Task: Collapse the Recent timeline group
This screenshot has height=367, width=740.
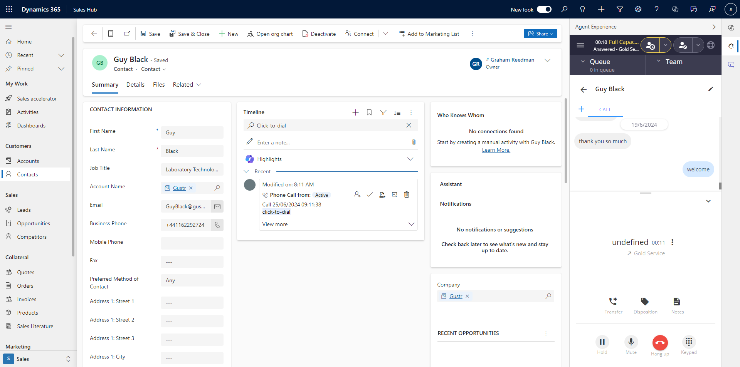Action: pyautogui.click(x=246, y=171)
